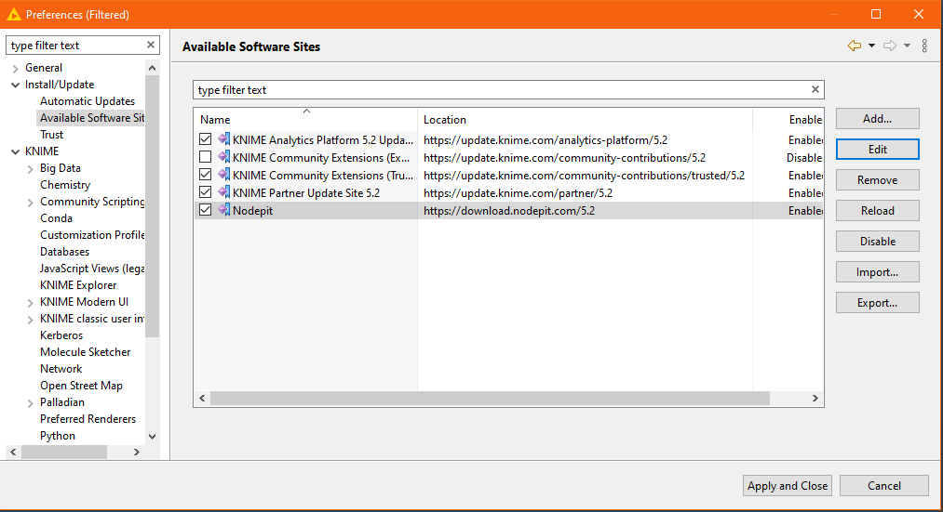Expand the Palladian node

point(30,403)
